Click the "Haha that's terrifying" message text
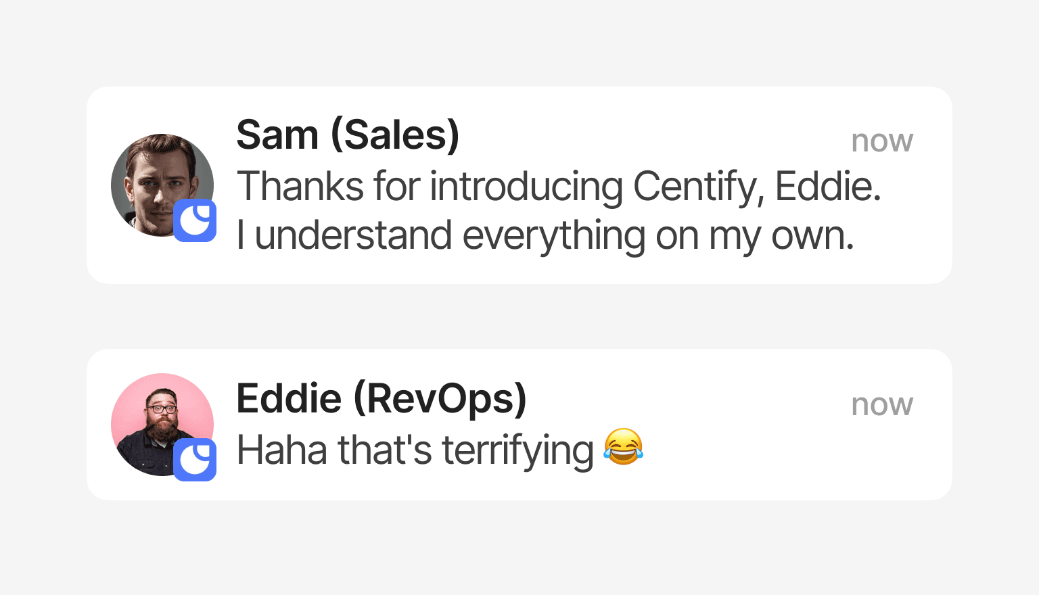Screen dimensions: 1039x595 tap(415, 450)
